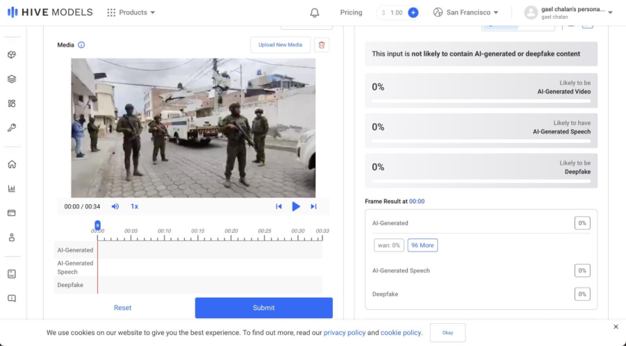Click the blue plus add-credits icon
The image size is (626, 346).
tap(413, 13)
